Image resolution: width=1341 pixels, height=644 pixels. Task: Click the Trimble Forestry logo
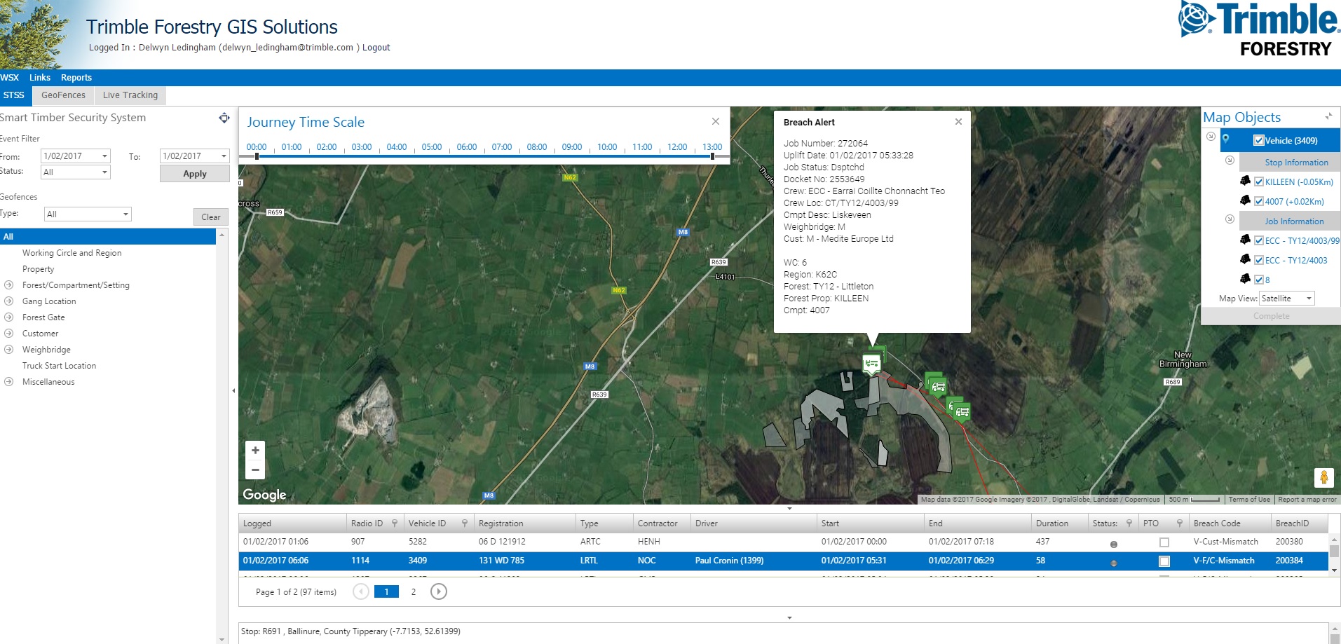(x=1259, y=29)
